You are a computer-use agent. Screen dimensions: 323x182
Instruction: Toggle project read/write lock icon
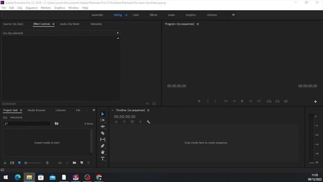5,163
